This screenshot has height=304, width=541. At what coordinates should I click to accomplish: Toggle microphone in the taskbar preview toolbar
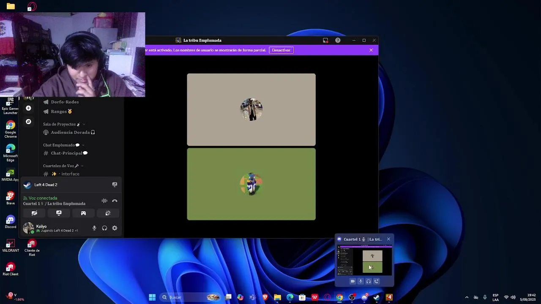pyautogui.click(x=361, y=281)
